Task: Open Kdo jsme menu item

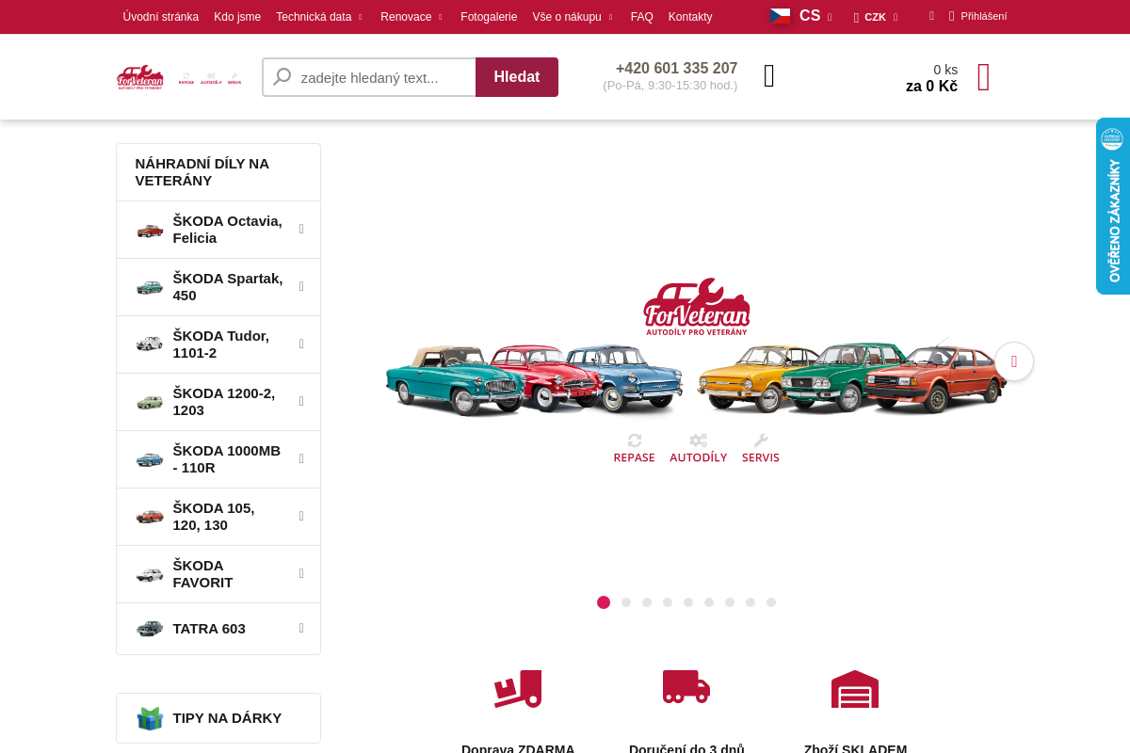Action: coord(237,17)
